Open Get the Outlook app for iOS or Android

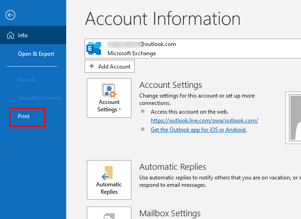tap(199, 130)
